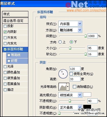Select the 上 direction radio button
This screenshot has height=117, width=107.
[60, 42]
